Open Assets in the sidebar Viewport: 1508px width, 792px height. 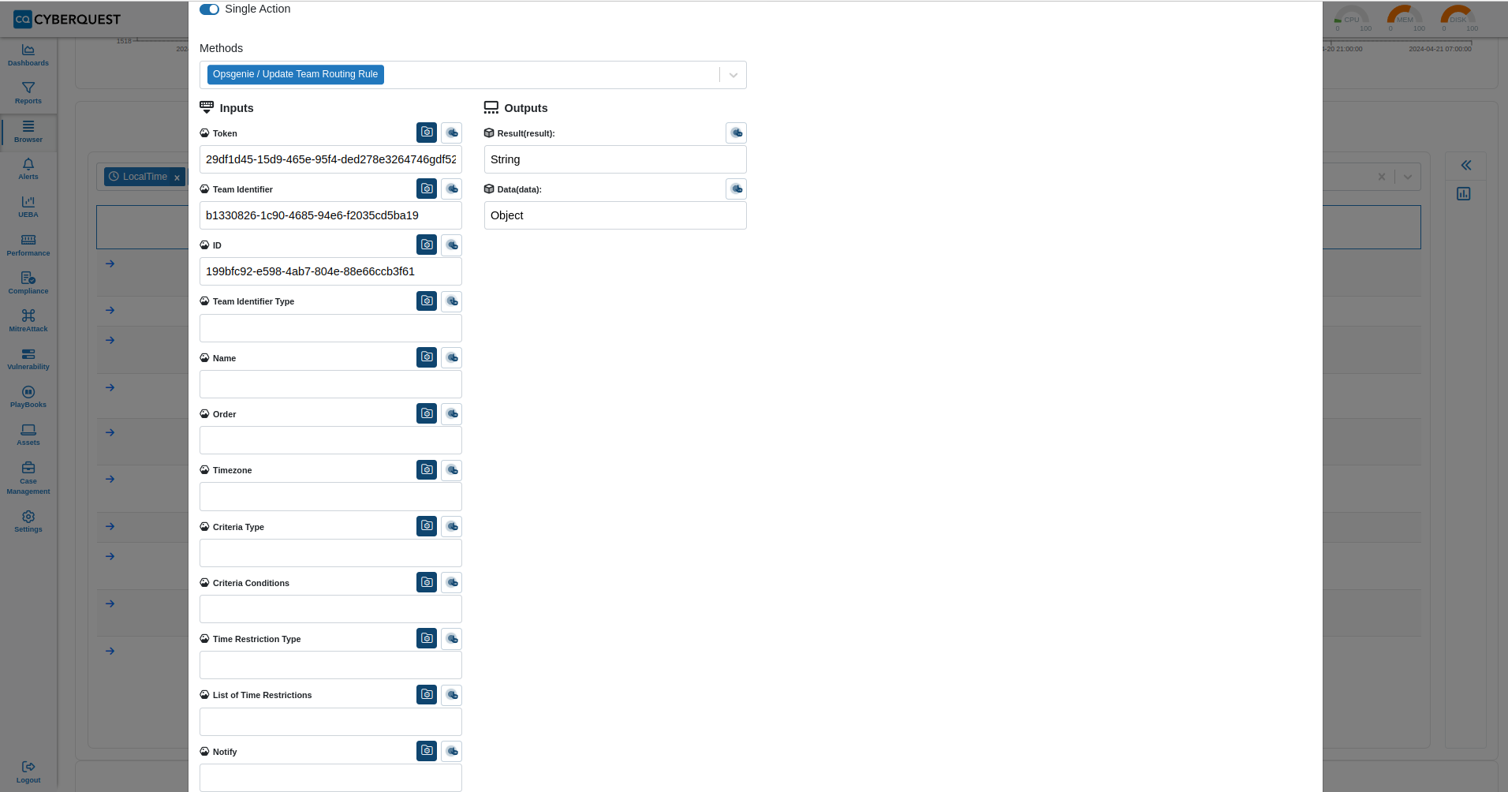tap(28, 435)
